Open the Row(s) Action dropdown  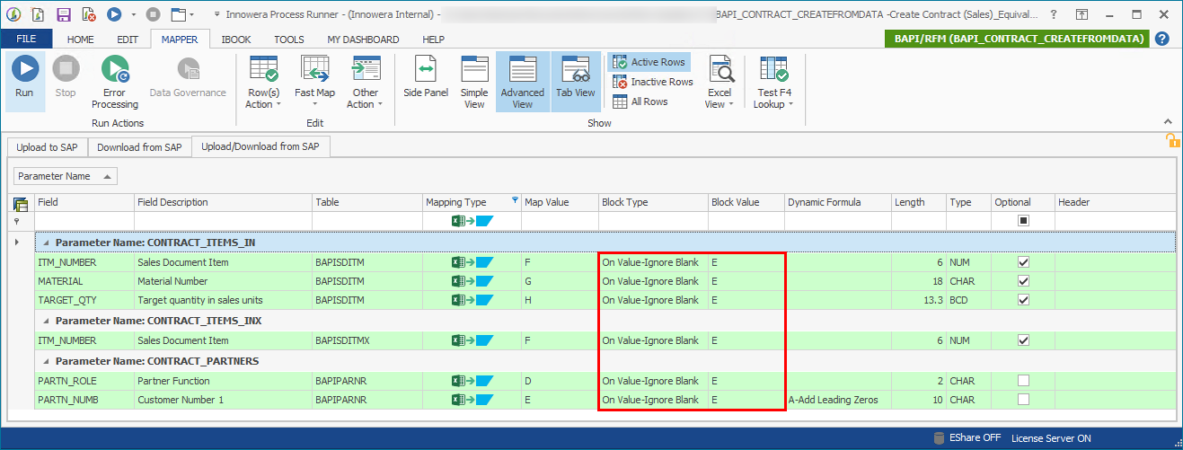pos(263,81)
